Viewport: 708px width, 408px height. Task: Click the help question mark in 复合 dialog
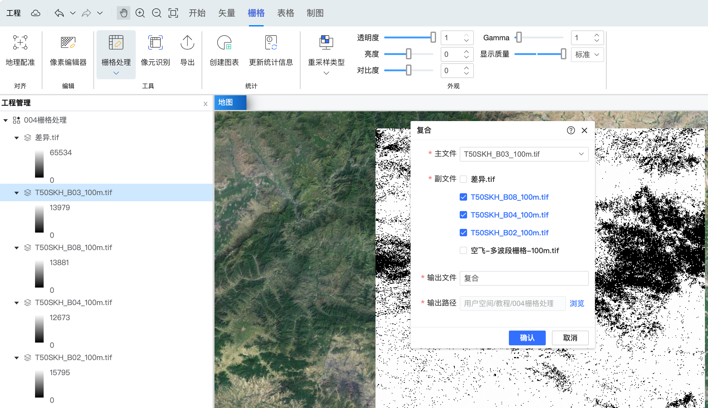[571, 130]
